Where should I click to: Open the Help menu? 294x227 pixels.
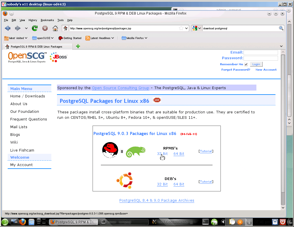(x=70, y=20)
